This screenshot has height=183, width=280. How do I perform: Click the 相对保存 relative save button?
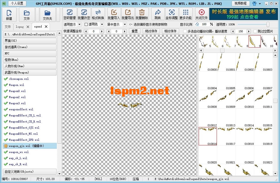[x=170, y=31]
